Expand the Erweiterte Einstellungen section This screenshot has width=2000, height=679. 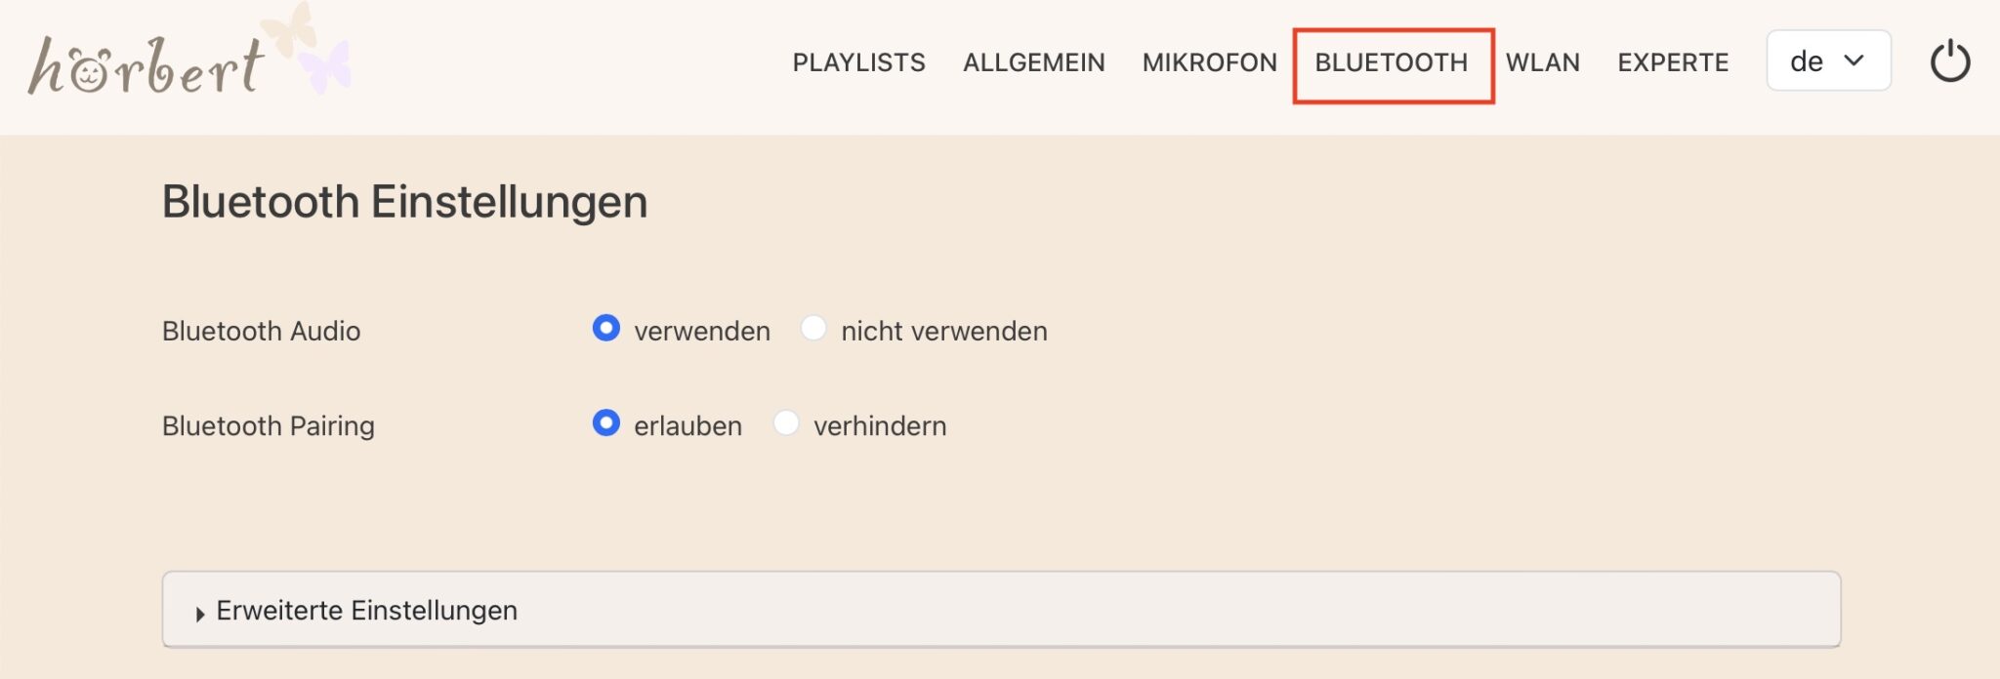[x=366, y=611]
